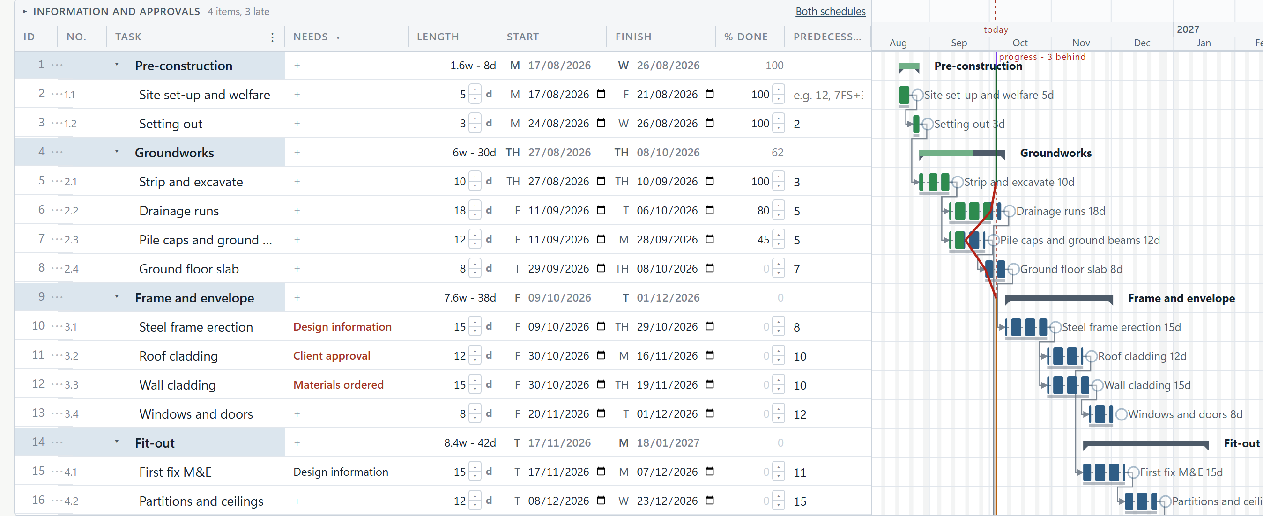1263x516 pixels.
Task: Open row menu dots for Roof cladding
Action: click(x=57, y=355)
